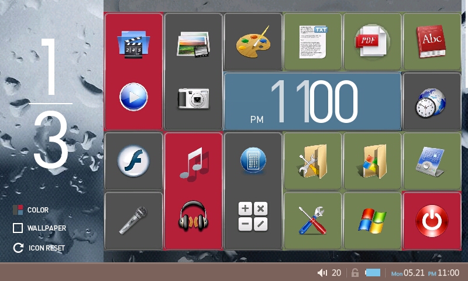The image size is (468, 281).
Task: Open the photo gallery pictures icon
Action: coord(193,44)
